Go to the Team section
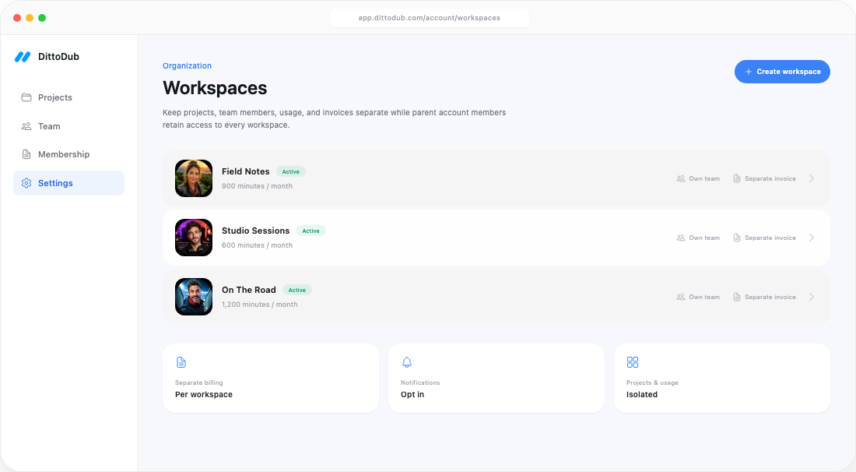This screenshot has height=472, width=856. (x=68, y=126)
